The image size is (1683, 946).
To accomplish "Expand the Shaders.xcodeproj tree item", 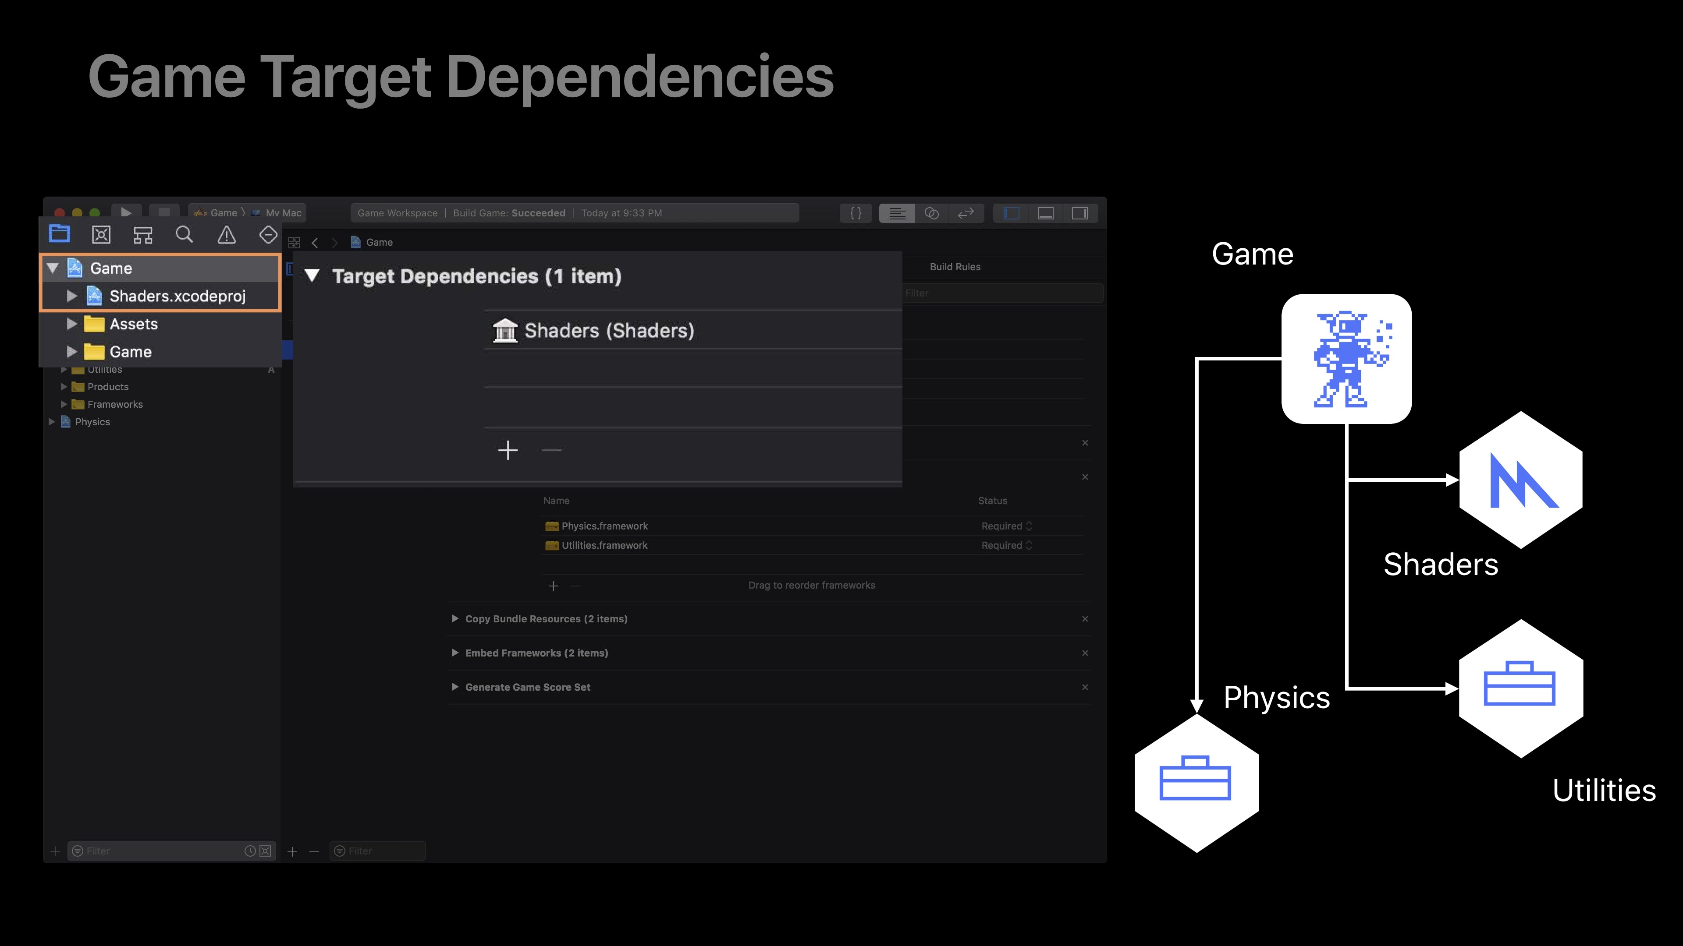I will click(72, 296).
